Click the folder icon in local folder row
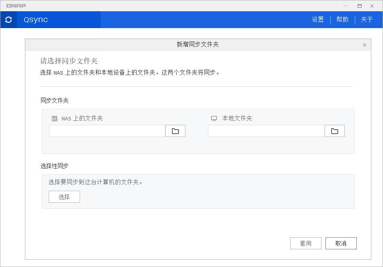383x267 pixels. click(334, 130)
